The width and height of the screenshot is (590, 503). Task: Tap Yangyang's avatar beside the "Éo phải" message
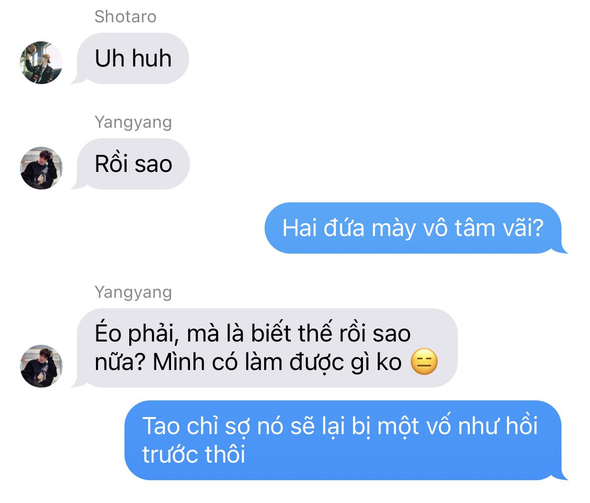point(41,366)
